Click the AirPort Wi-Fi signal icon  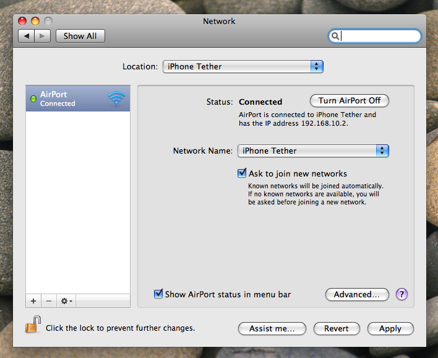(116, 98)
